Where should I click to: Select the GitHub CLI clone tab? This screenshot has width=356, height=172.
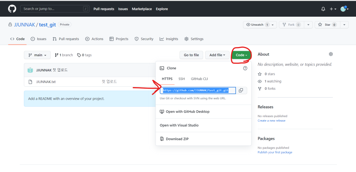coord(199,79)
